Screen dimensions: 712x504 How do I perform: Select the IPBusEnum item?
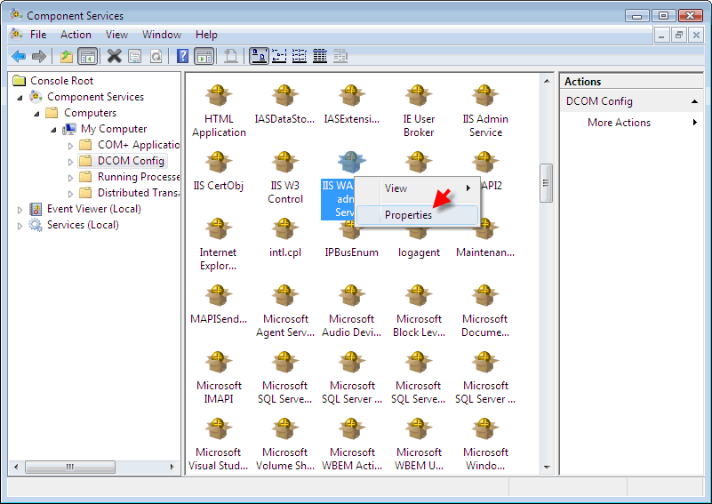(351, 238)
